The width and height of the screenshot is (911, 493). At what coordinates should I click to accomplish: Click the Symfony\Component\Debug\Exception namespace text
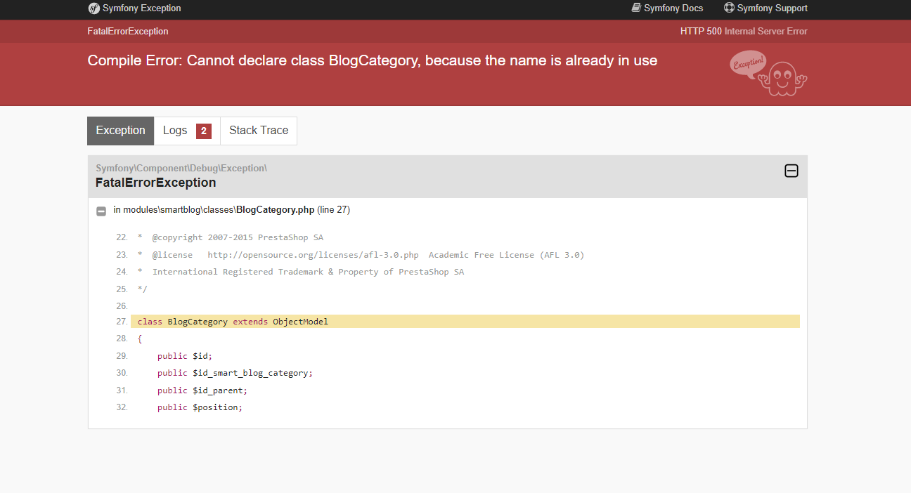(x=181, y=169)
